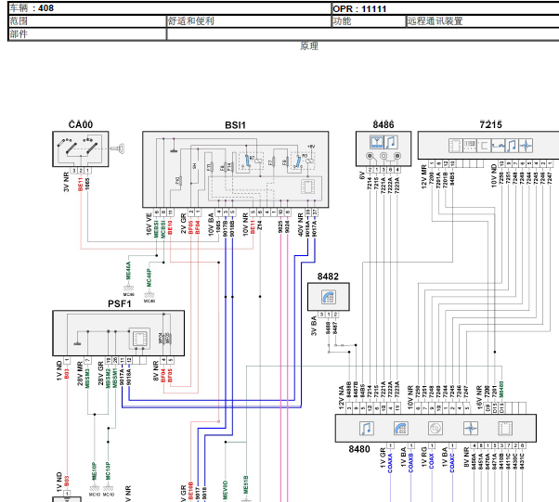Click the ground symbol below ME10P

[94, 489]
